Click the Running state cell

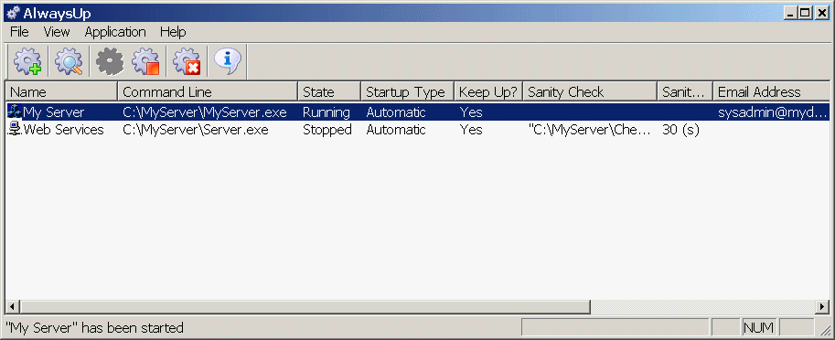pos(327,112)
